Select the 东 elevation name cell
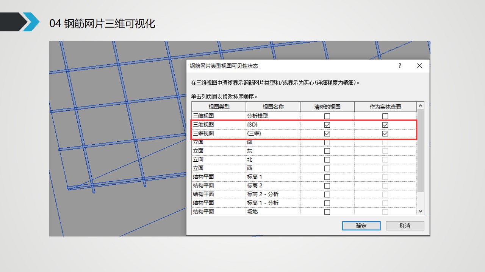Image resolution: width=485 pixels, height=272 pixels. coord(273,151)
